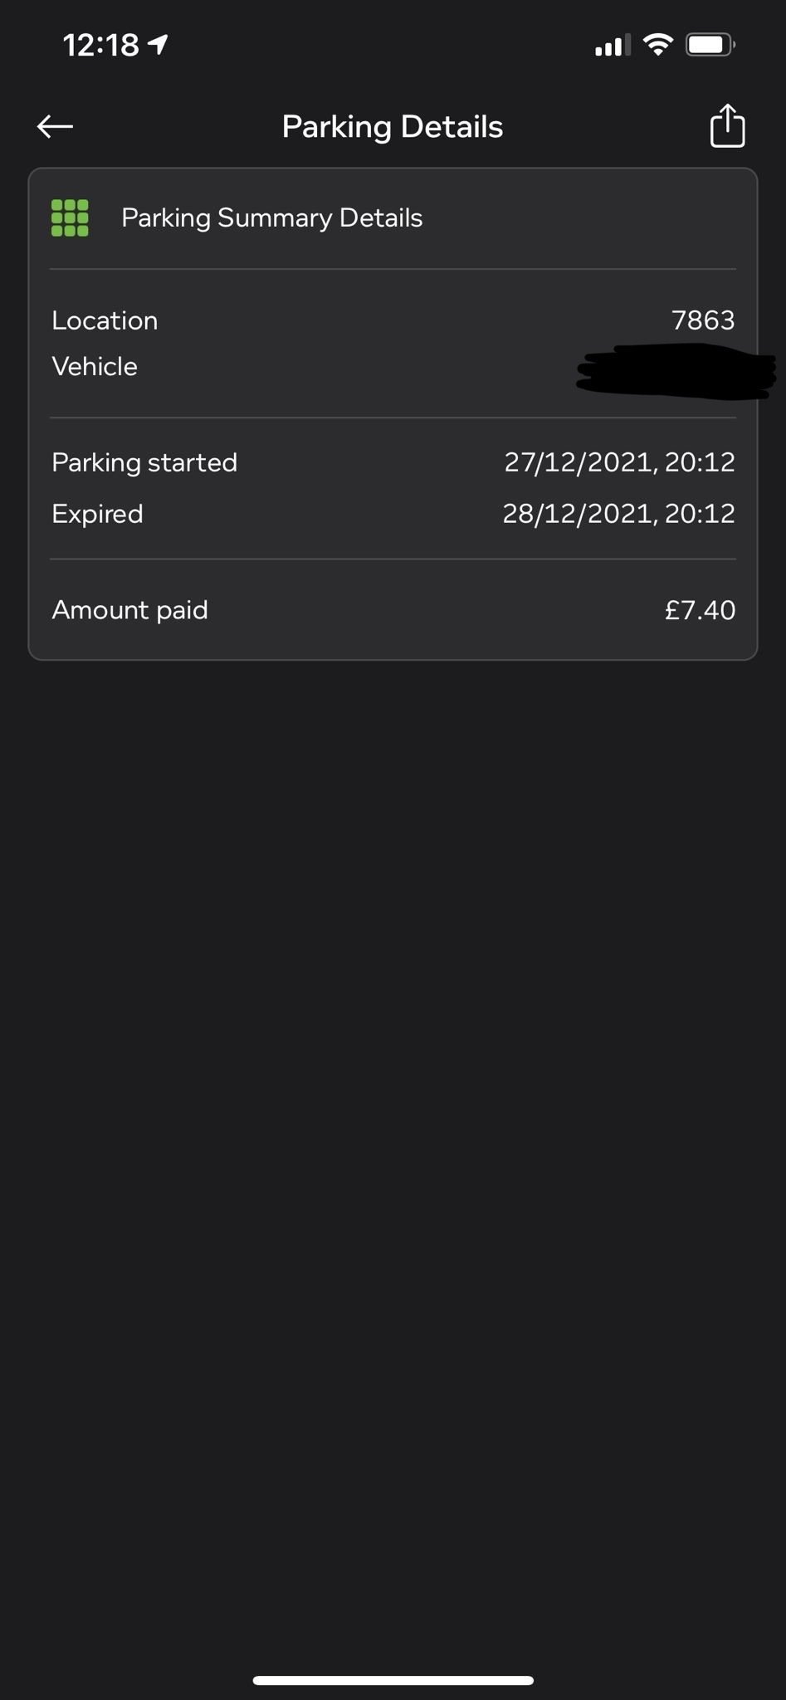Tap the cellular signal bars icon

tap(612, 46)
